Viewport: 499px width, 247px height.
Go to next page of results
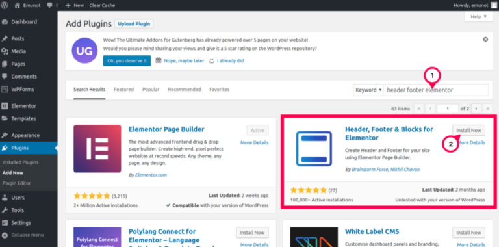(x=476, y=109)
